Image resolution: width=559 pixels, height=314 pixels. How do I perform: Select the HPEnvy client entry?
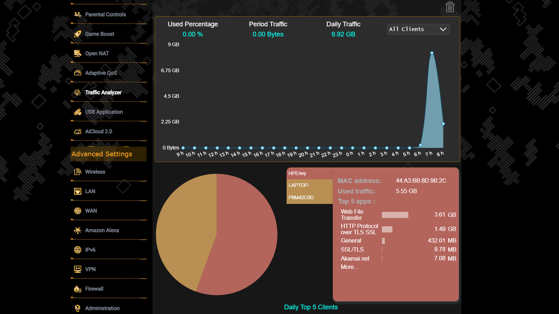click(x=309, y=173)
